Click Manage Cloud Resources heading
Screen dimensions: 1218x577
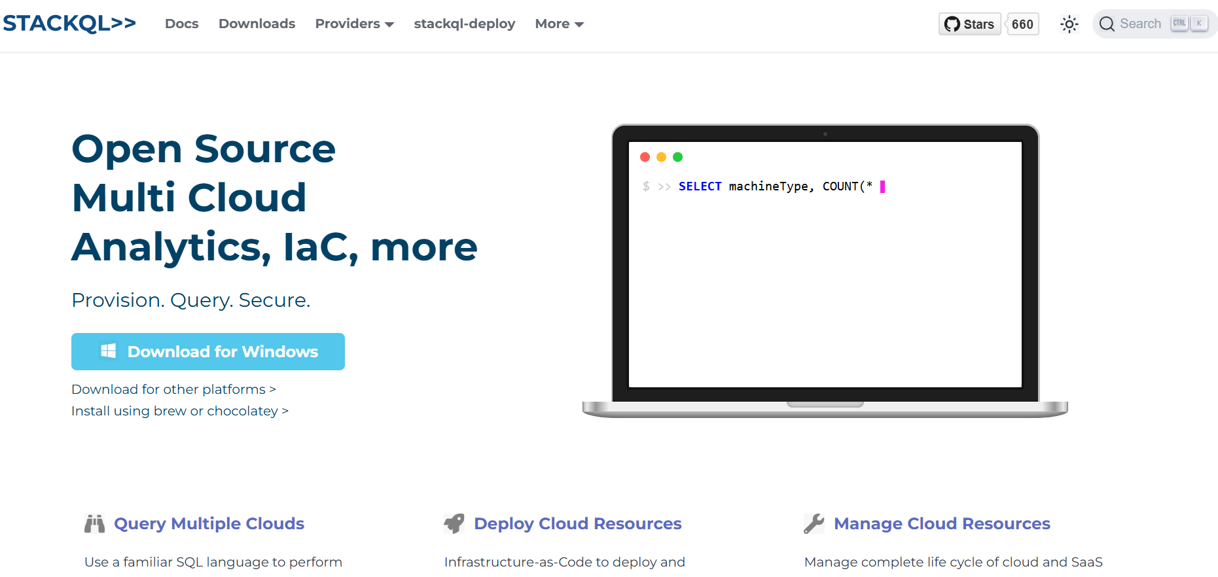tap(942, 523)
